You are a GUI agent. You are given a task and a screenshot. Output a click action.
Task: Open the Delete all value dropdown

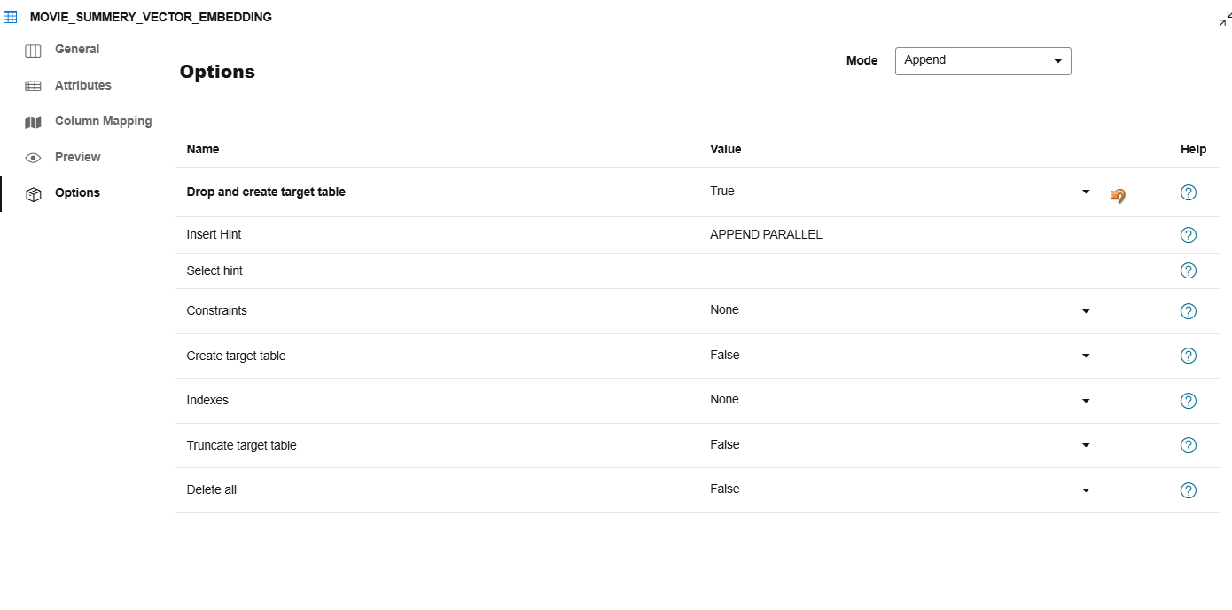(x=1086, y=490)
